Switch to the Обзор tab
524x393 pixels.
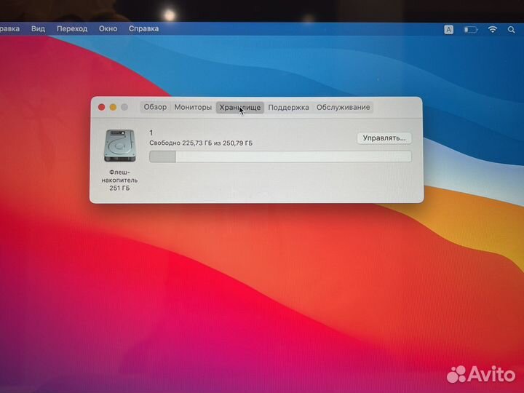(155, 107)
